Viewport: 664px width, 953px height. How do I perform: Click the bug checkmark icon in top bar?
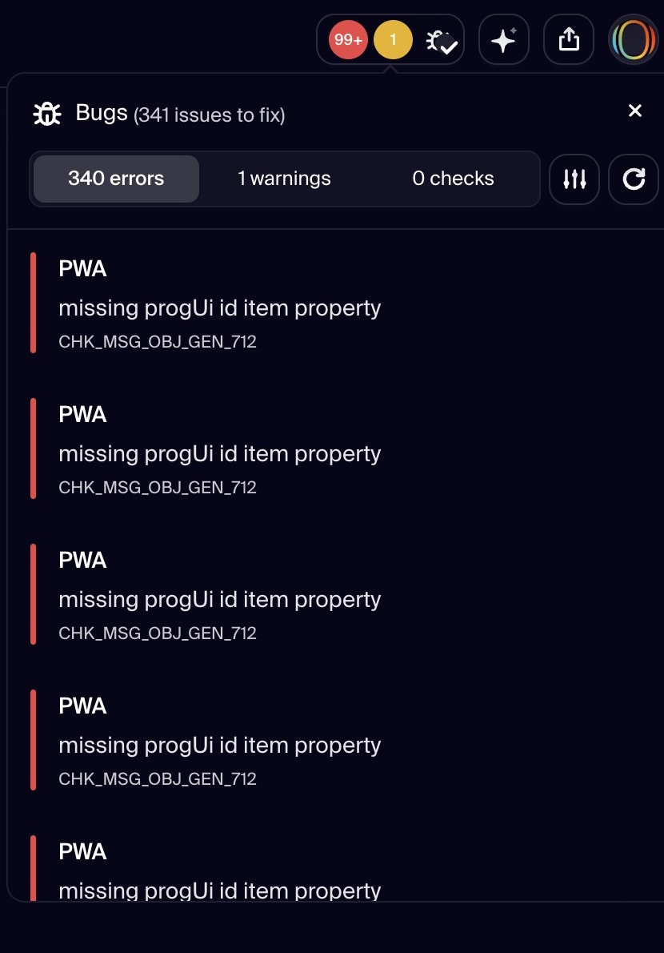441,41
